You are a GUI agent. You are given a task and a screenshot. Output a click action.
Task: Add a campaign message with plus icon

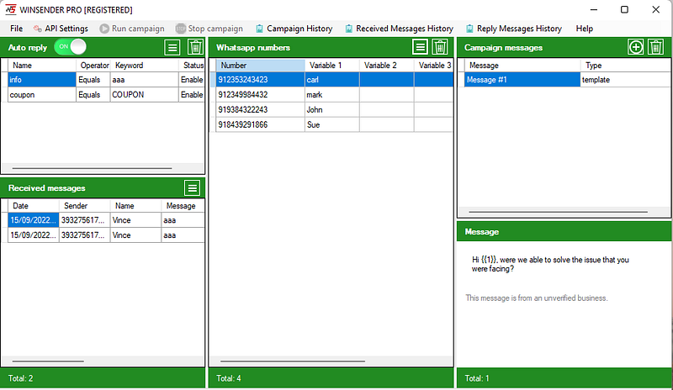coord(636,47)
